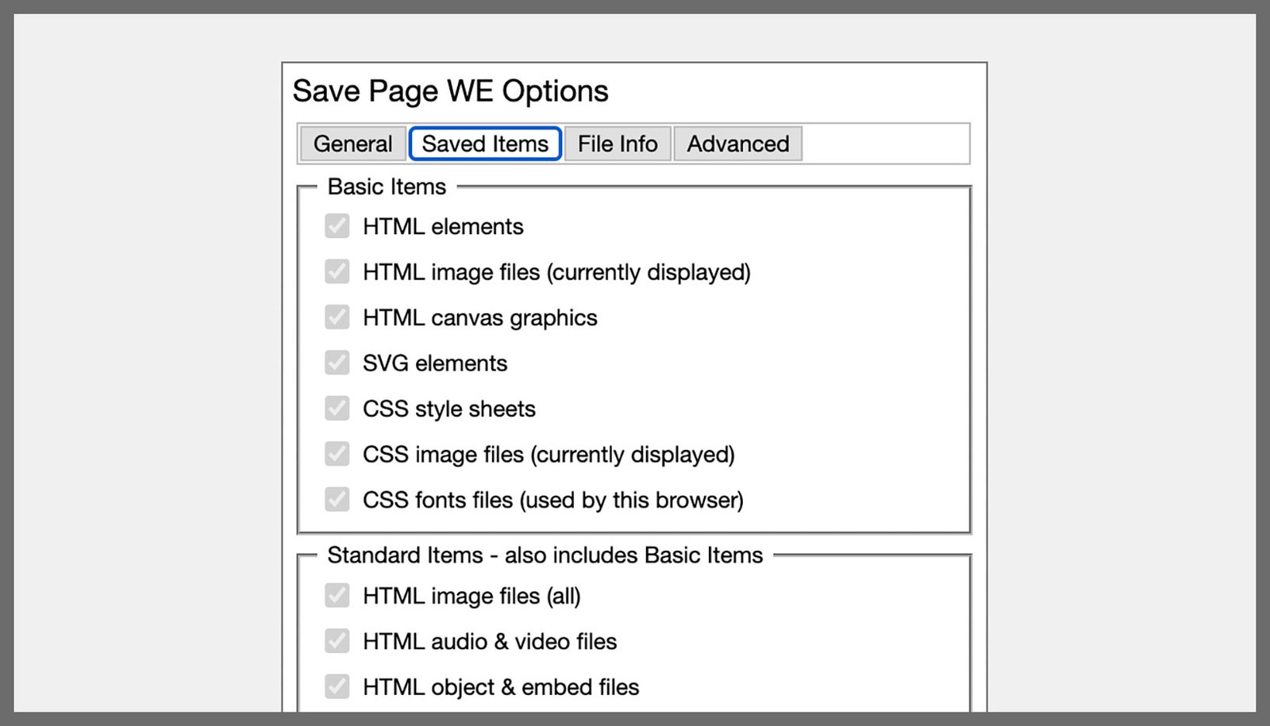1270x726 pixels.
Task: Click the Basic Items group label
Action: coord(387,186)
